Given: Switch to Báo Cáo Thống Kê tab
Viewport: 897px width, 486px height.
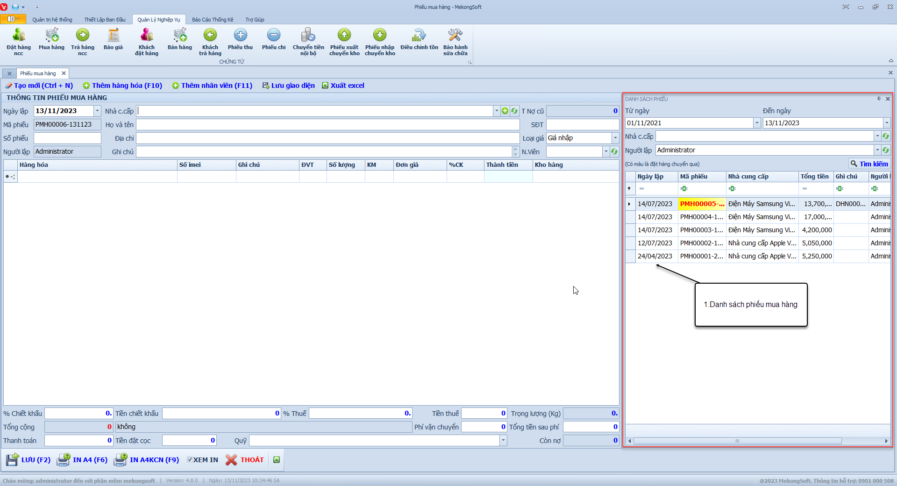Looking at the screenshot, I should 213,20.
